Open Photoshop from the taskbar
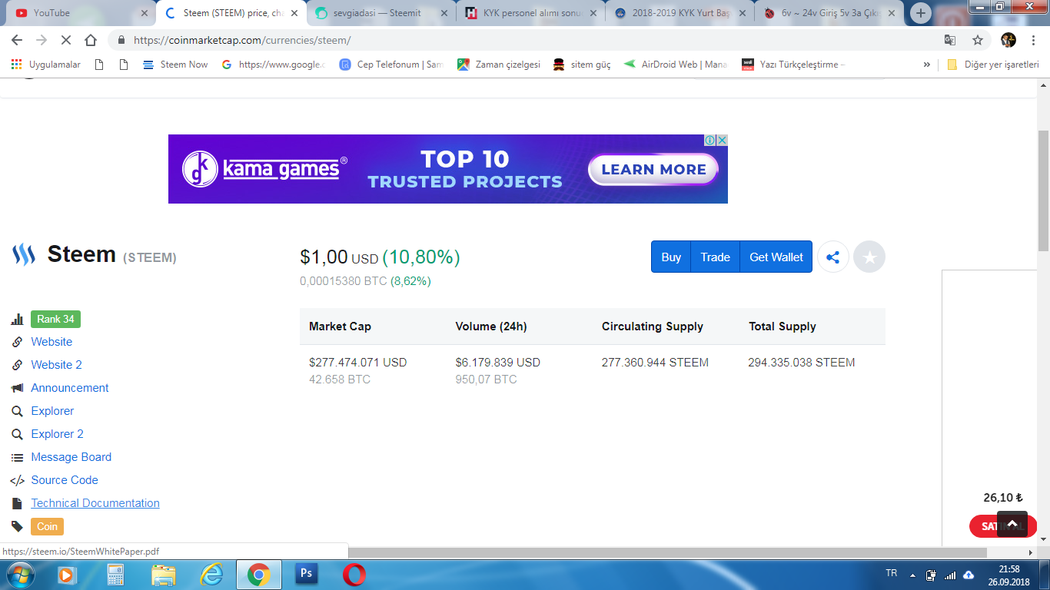This screenshot has width=1050, height=590. 307,574
